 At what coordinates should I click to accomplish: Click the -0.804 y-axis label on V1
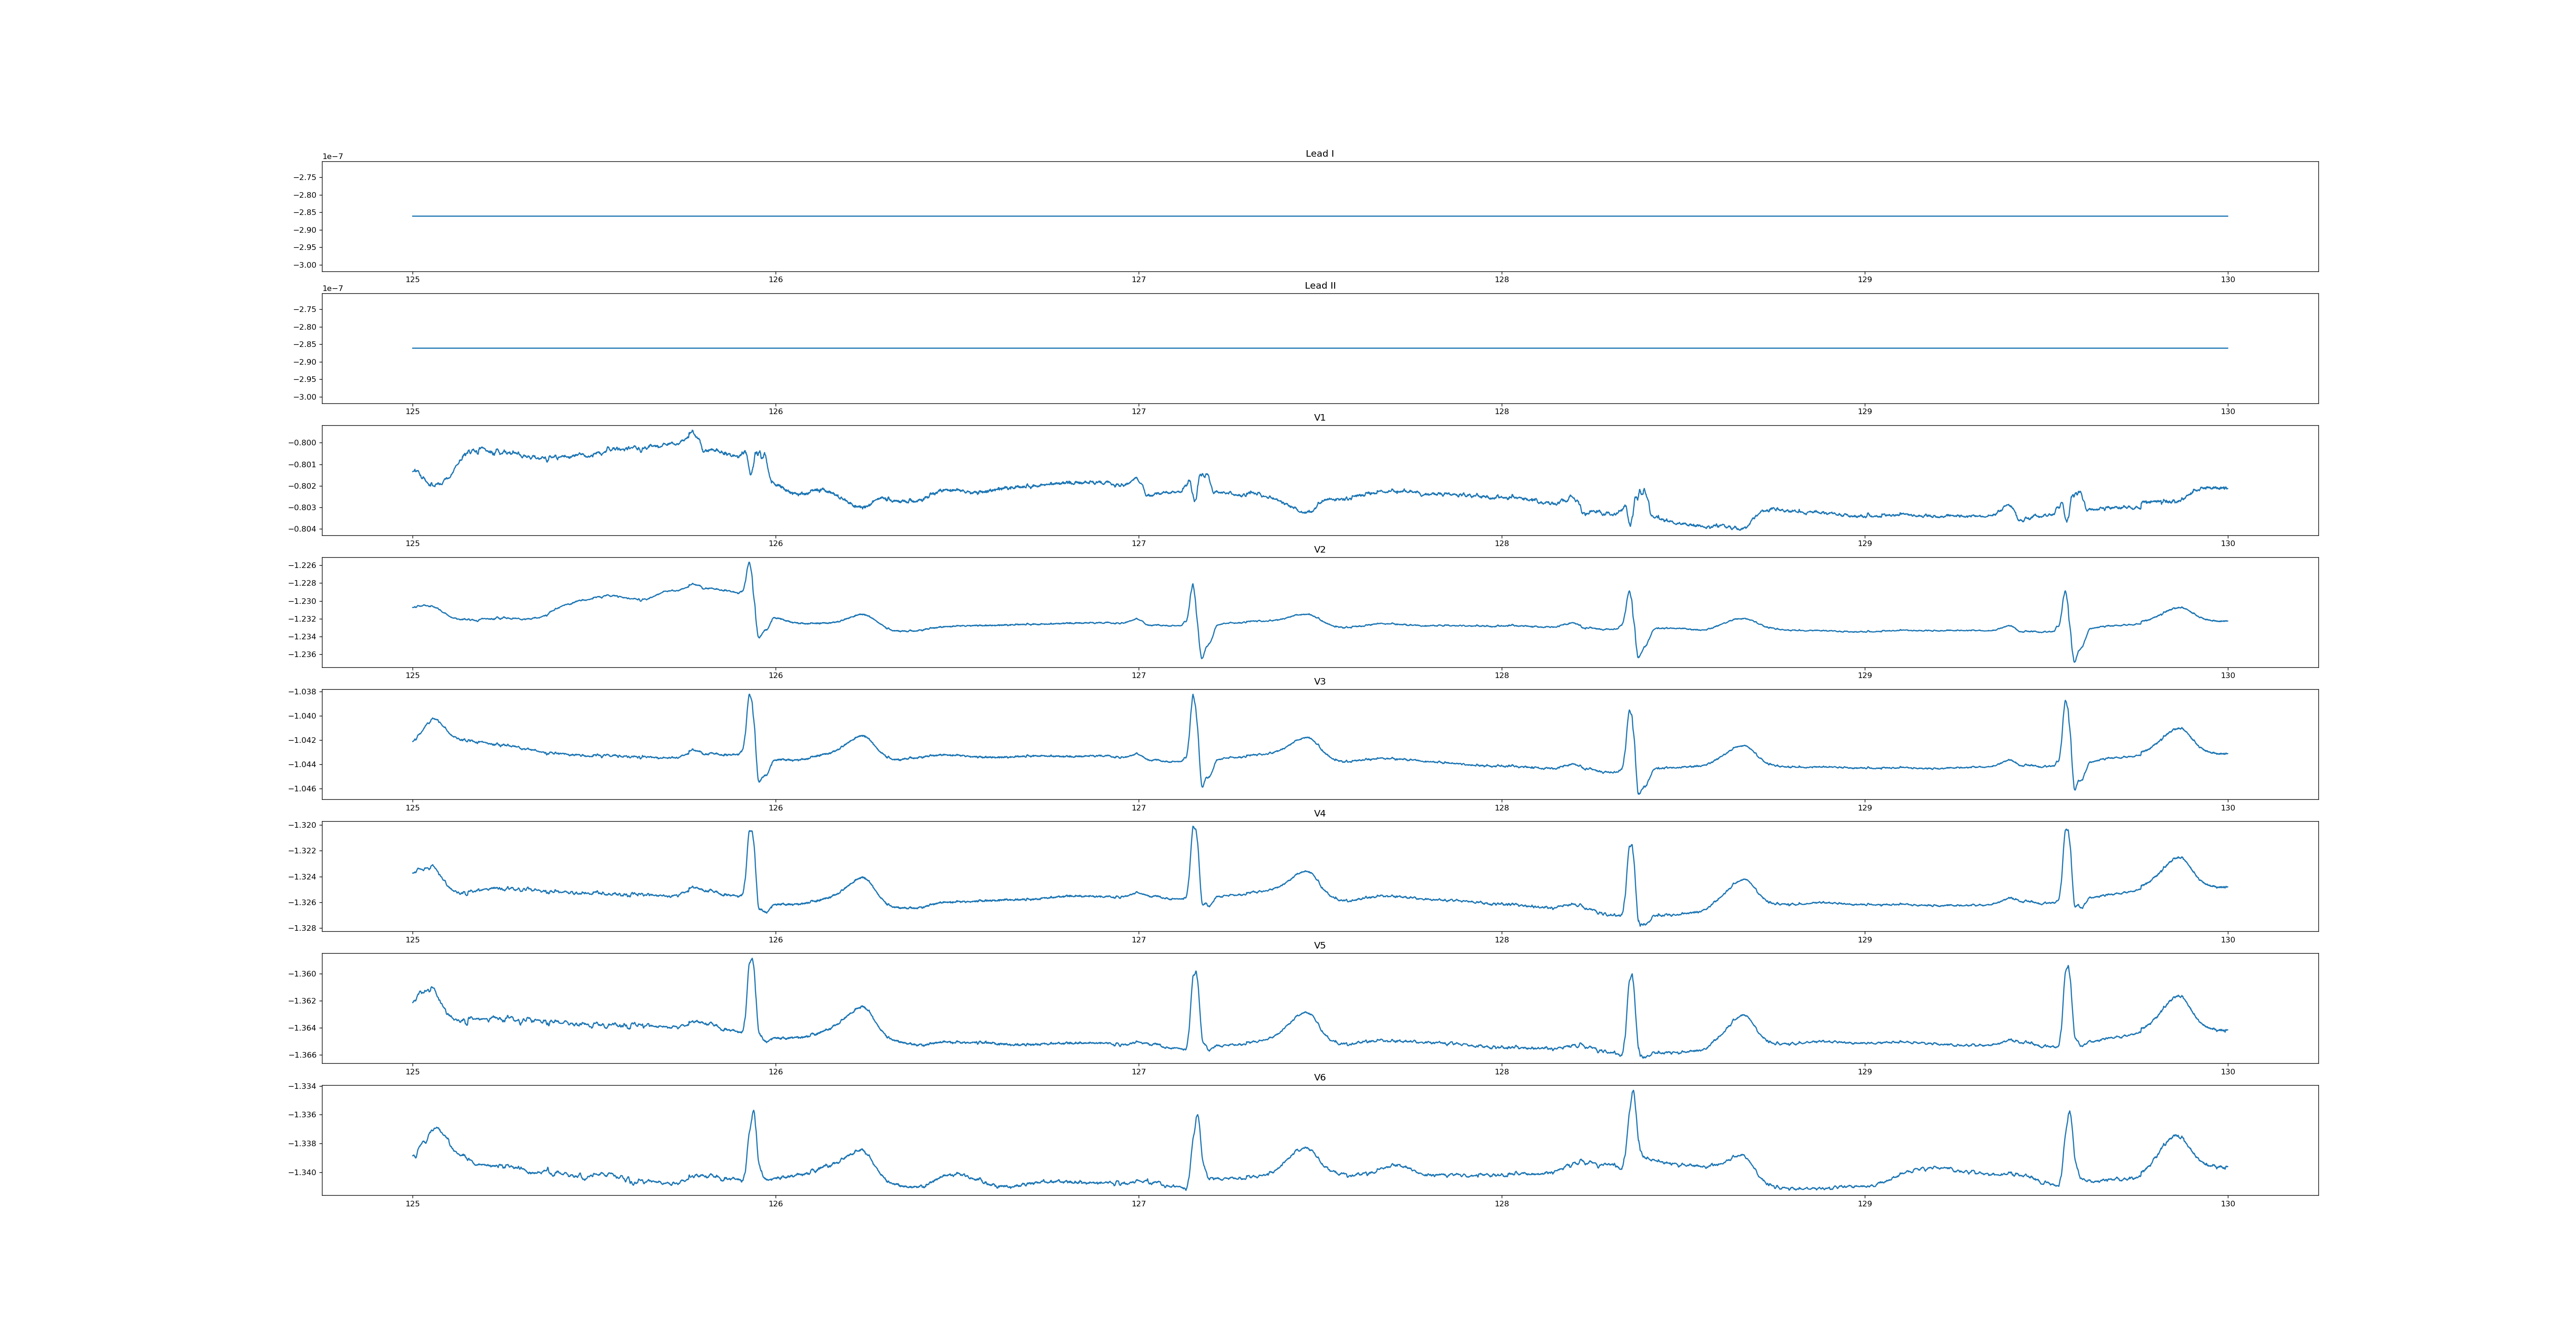(x=301, y=529)
